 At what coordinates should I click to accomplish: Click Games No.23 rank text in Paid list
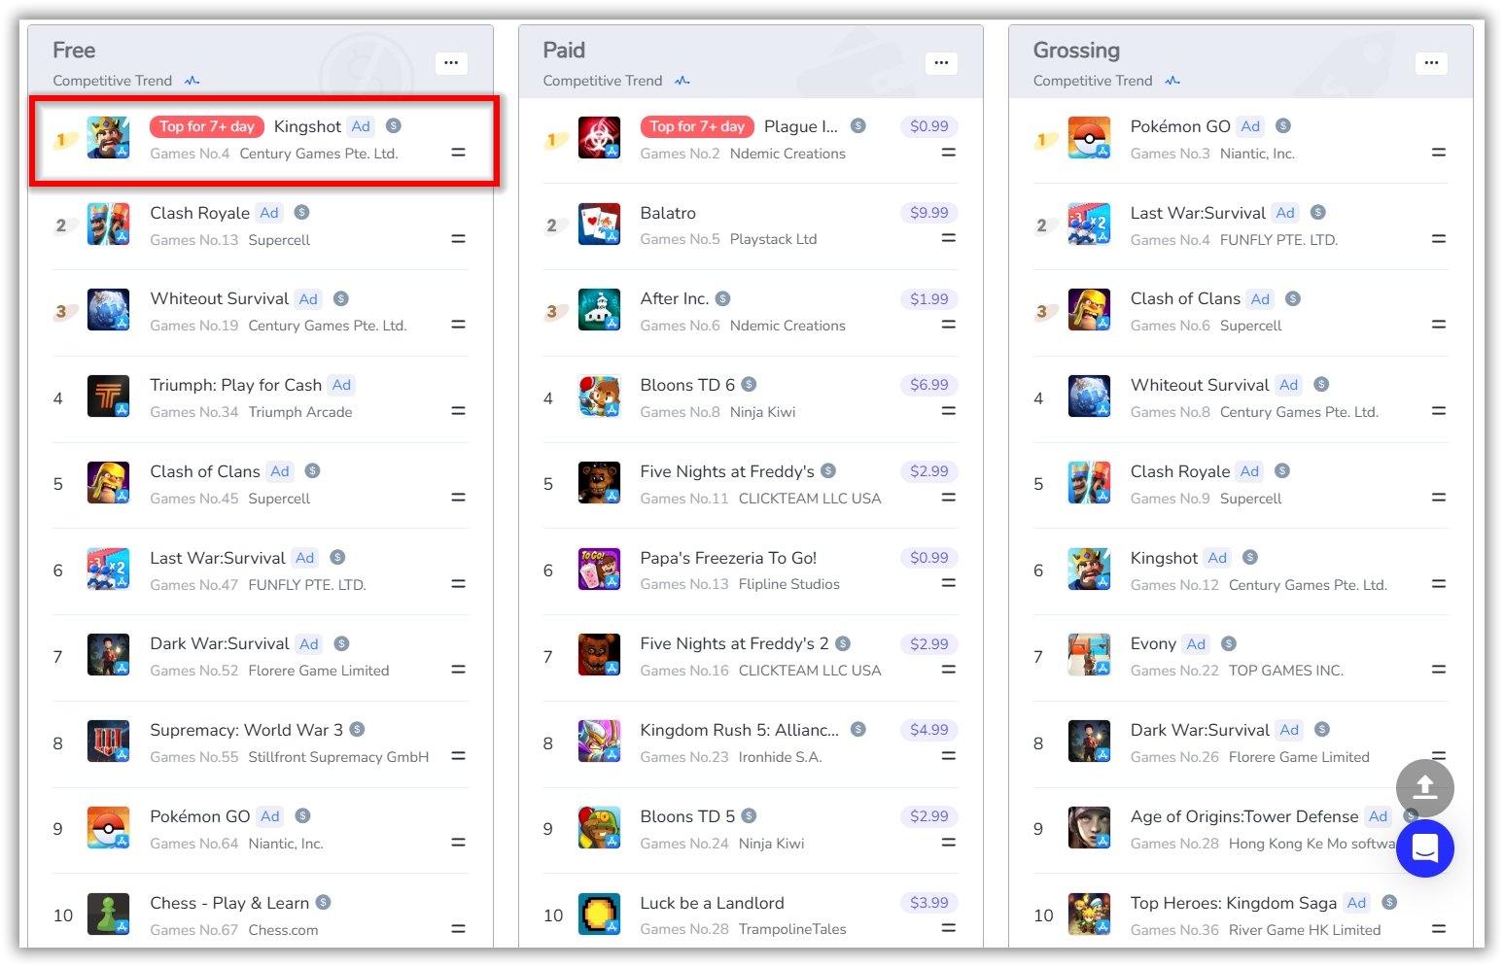683,757
